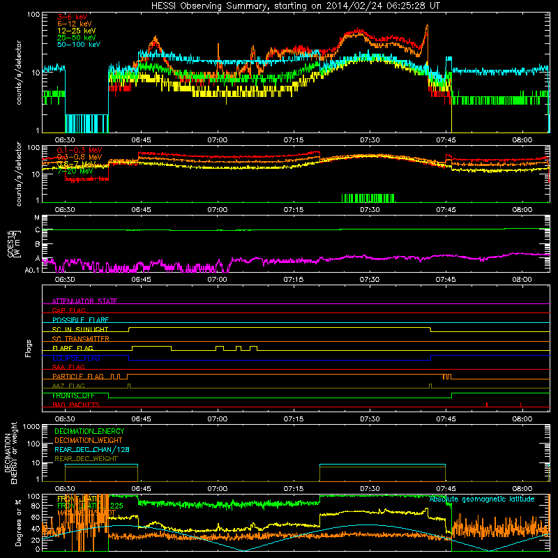Select the green 25-50 keV legend label
The width and height of the screenshot is (558, 558).
[76, 38]
